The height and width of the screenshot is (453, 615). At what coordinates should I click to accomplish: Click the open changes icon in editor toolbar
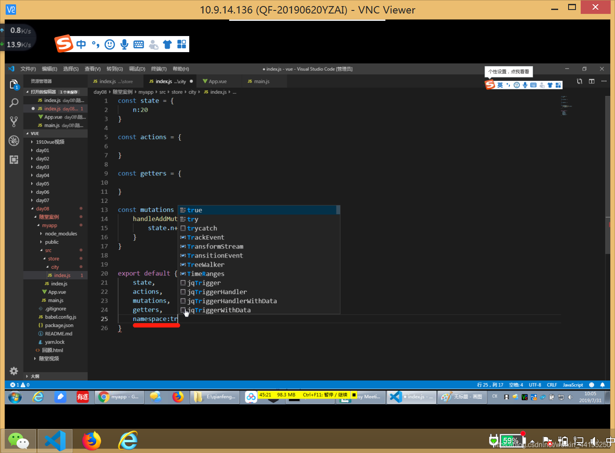(579, 81)
